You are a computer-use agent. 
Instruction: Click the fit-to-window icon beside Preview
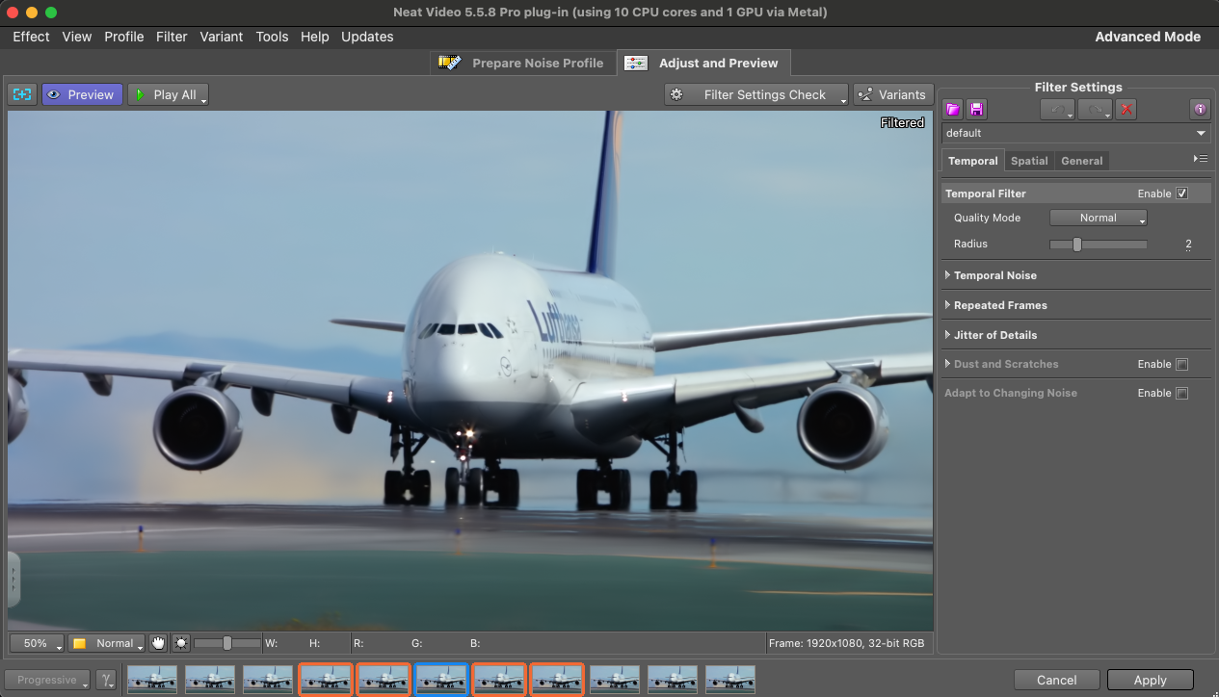point(21,93)
